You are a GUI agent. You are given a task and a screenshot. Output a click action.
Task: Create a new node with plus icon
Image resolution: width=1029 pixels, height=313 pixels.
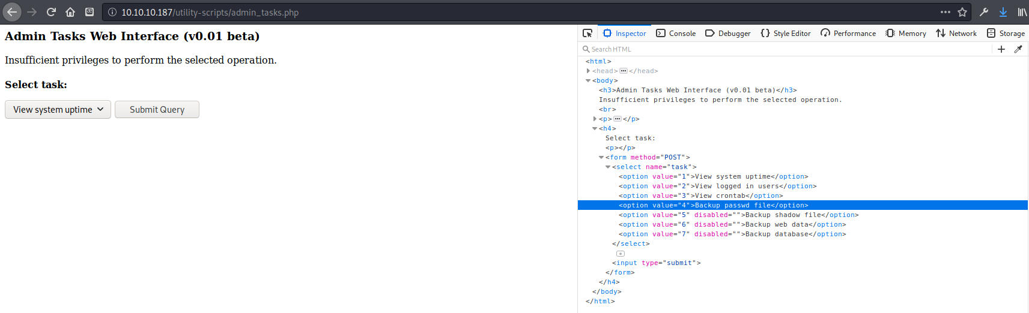click(x=1001, y=49)
